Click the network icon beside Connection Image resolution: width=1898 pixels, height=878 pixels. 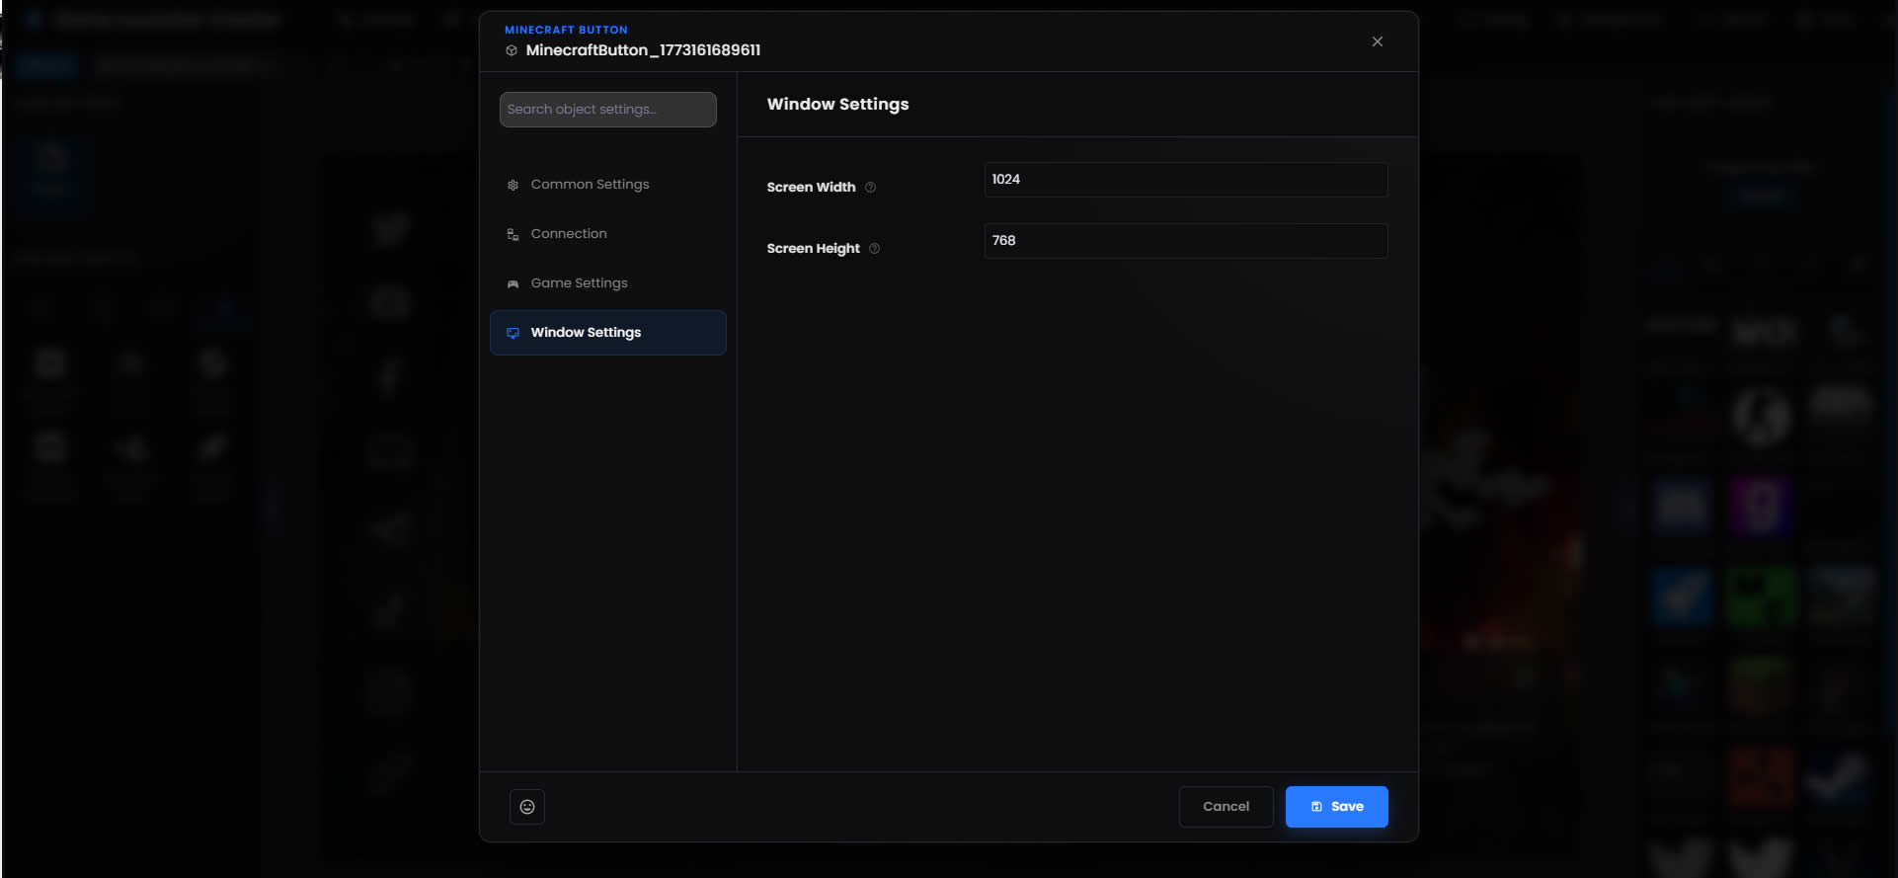click(x=513, y=234)
